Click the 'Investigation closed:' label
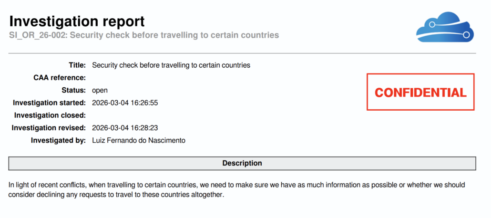This screenshot has width=491, height=218. pos(50,115)
